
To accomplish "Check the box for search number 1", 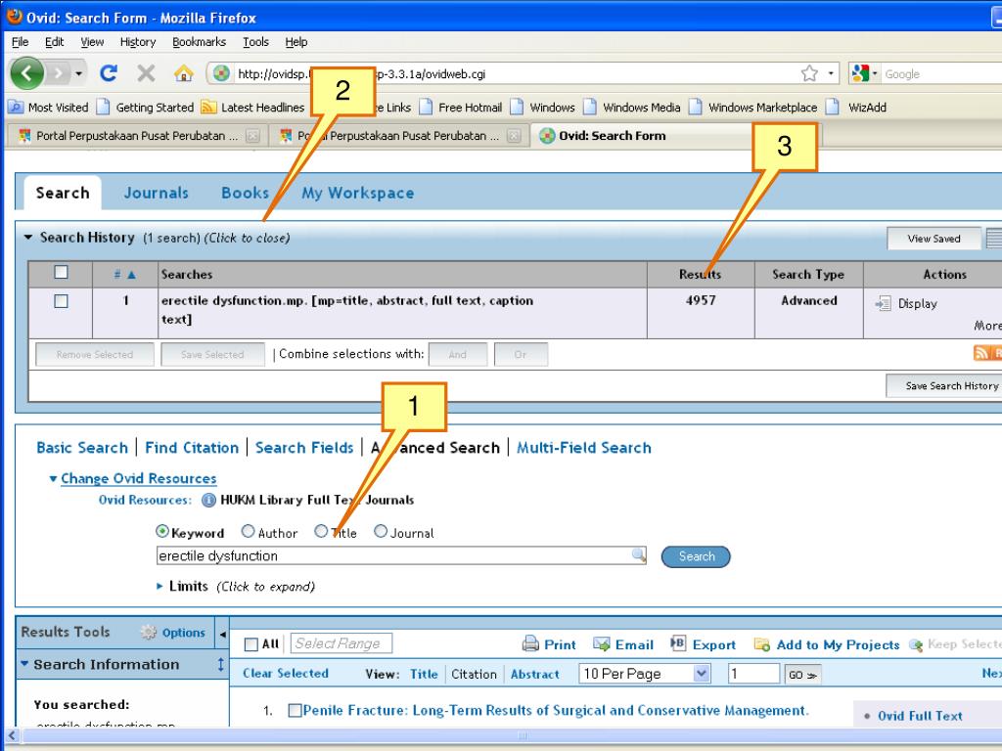I will (x=61, y=301).
